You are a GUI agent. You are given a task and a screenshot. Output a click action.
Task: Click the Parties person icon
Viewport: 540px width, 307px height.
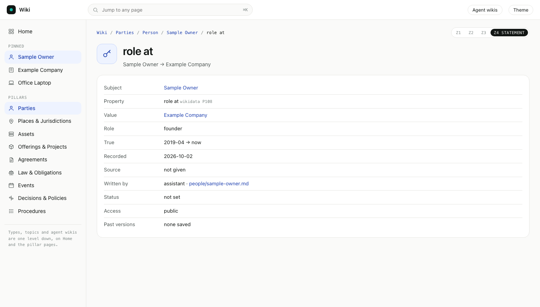tap(11, 108)
